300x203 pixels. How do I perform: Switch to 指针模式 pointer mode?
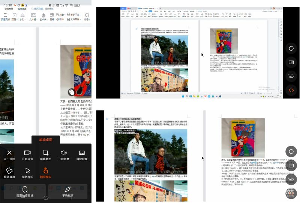coord(27,173)
